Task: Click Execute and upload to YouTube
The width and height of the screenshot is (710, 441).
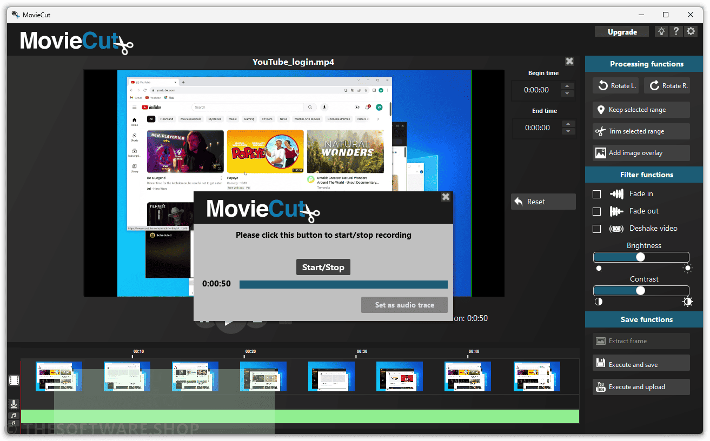Action: pos(641,387)
